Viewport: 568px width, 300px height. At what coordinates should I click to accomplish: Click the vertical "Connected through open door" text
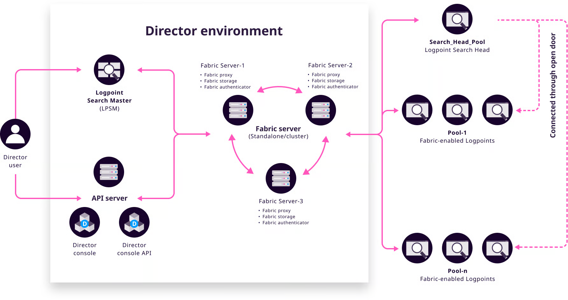tap(553, 85)
